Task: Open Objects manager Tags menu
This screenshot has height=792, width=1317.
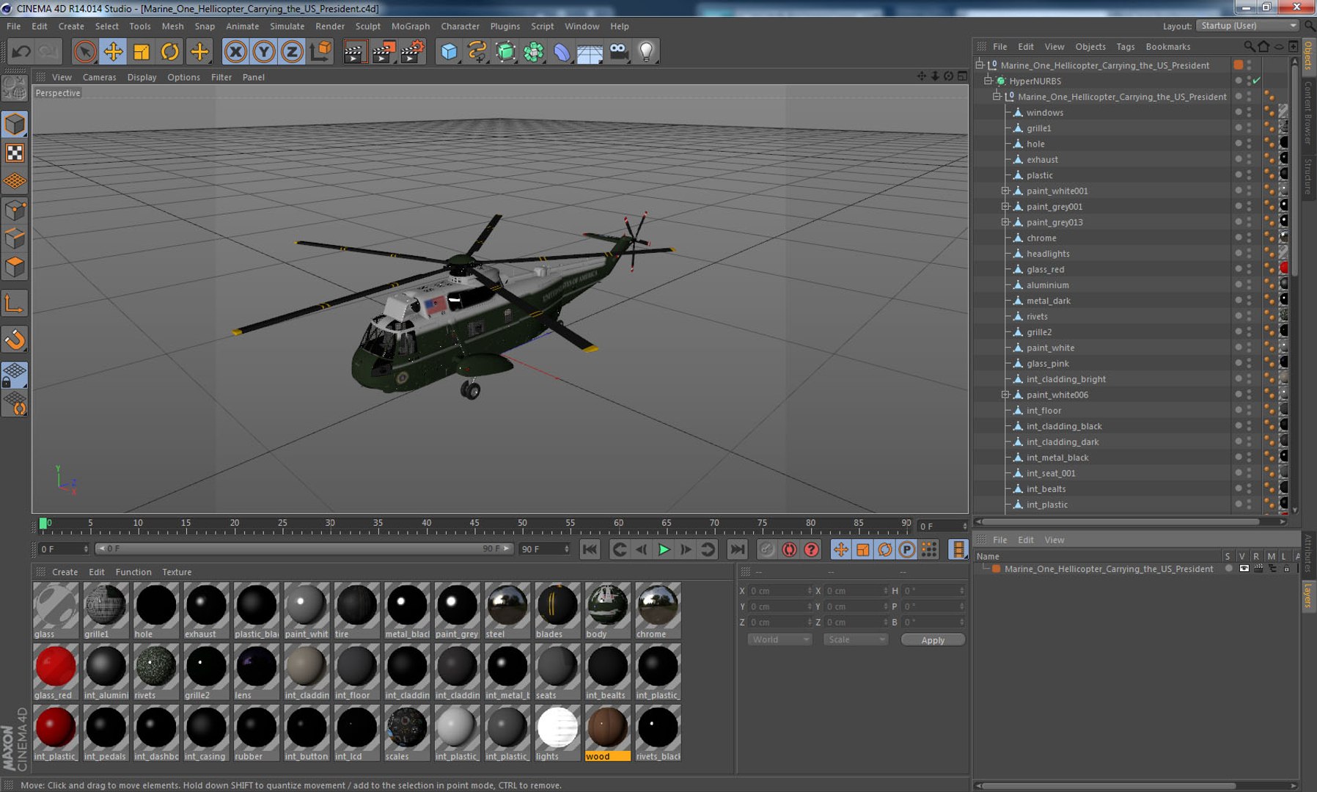Action: click(1125, 47)
